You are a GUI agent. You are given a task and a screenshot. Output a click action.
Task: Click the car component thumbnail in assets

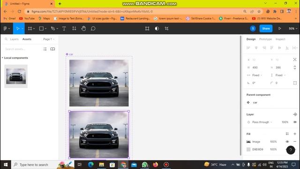pyautogui.click(x=16, y=76)
